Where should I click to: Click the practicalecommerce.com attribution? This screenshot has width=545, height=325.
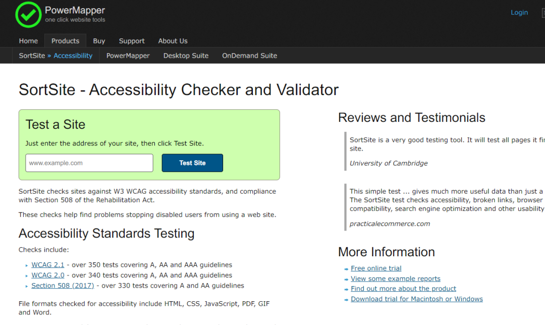coord(390,224)
